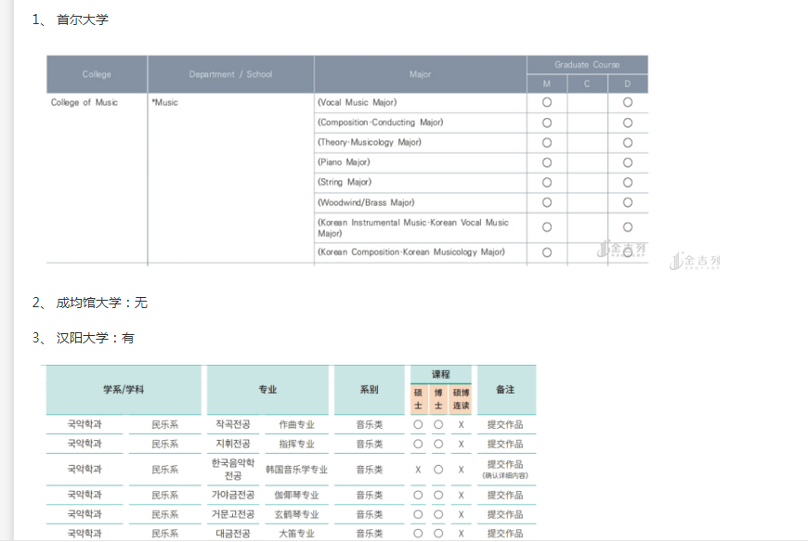The width and height of the screenshot is (808, 542).
Task: Click the 金吉列 watermark overlapping the D column
Action: tap(623, 249)
